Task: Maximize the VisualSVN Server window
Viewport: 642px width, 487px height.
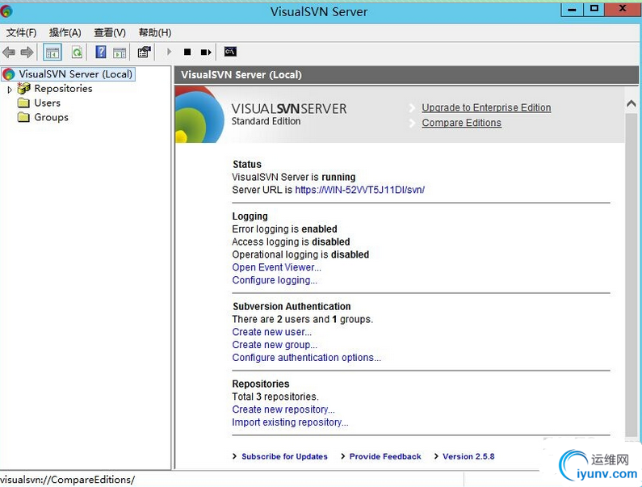Action: (594, 9)
